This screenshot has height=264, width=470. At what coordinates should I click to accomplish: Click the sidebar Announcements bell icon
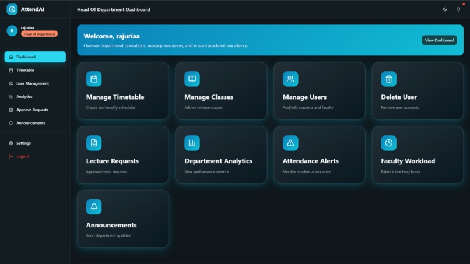coord(11,123)
